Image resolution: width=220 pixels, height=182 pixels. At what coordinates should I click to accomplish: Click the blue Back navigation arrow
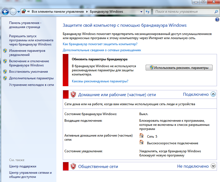pos(5,12)
